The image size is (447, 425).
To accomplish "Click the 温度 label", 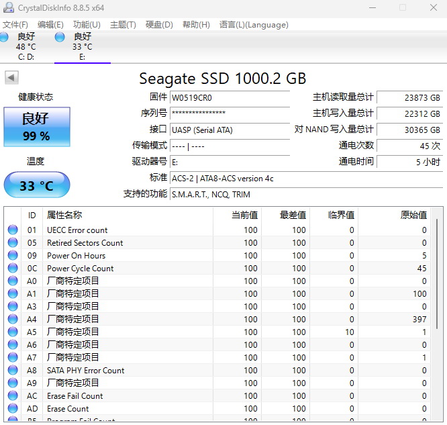I will pos(36,161).
